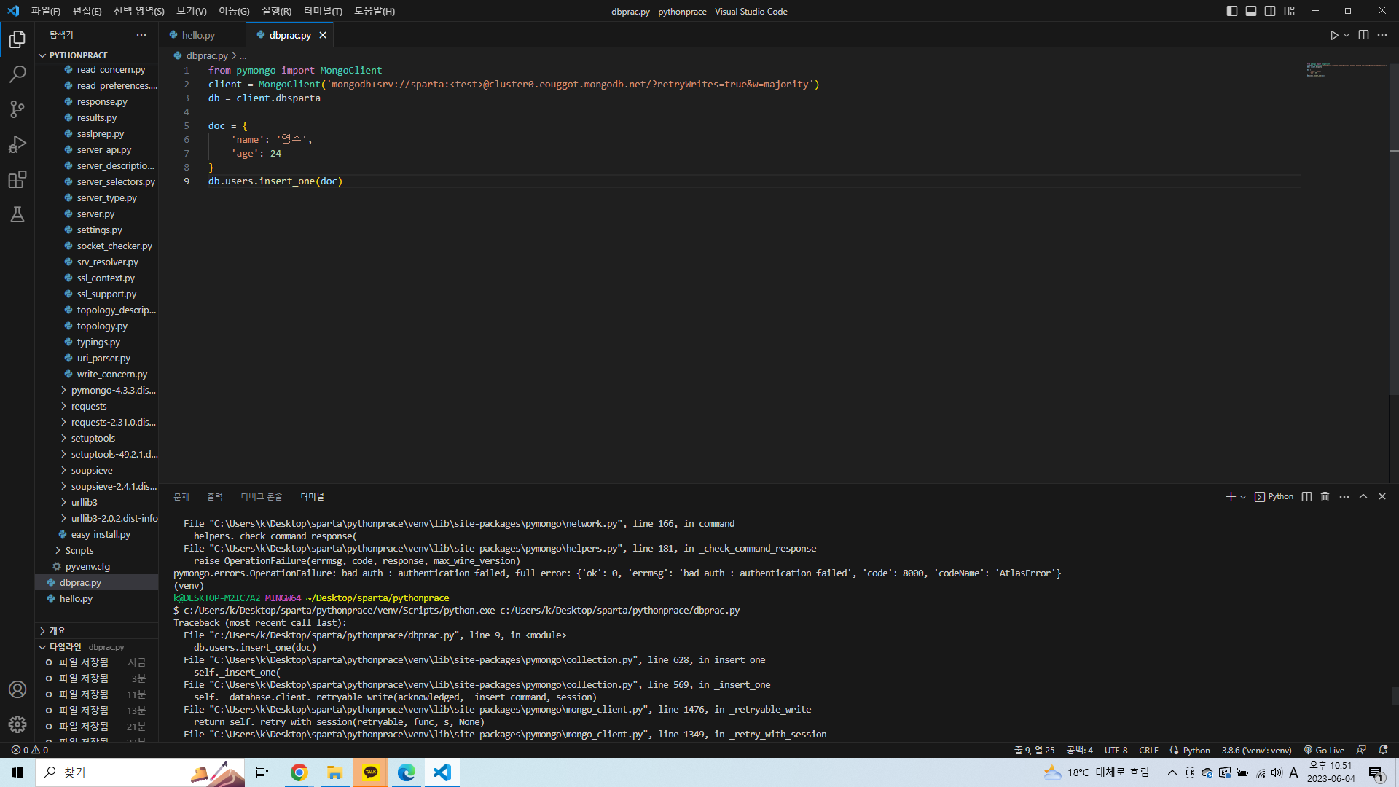Screen dimensions: 1399x787
Task: Open Microsoft Edge from the taskbar
Action: [407, 772]
